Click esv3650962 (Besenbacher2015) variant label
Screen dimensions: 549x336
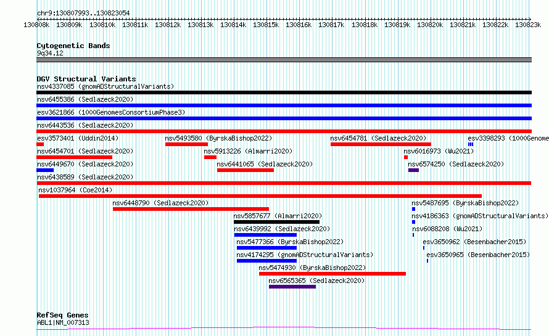tap(474, 242)
